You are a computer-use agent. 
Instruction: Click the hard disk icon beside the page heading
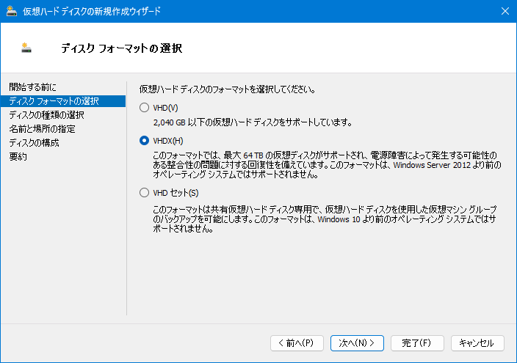pos(26,48)
